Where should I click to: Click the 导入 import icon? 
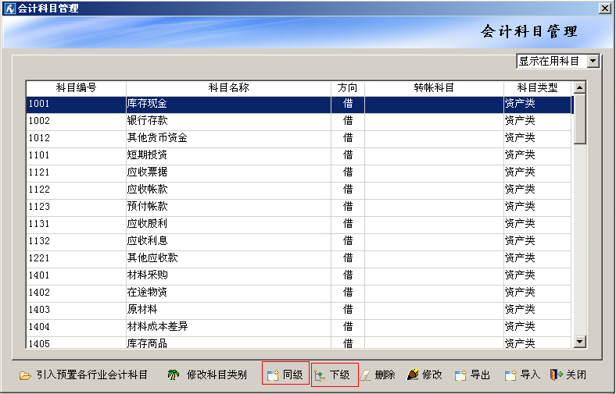click(x=510, y=375)
